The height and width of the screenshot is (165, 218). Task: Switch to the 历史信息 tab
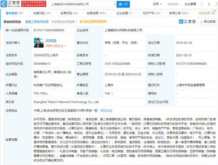coord(207,13)
